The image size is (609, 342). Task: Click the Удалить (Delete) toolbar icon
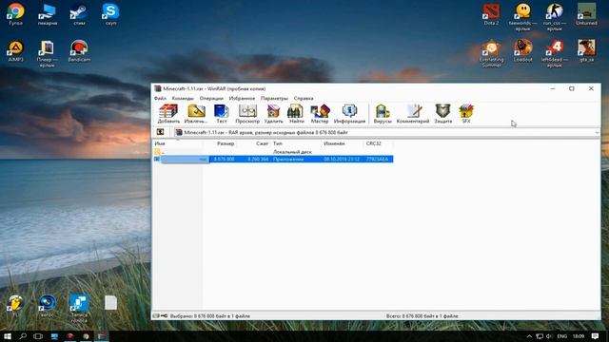point(273,114)
